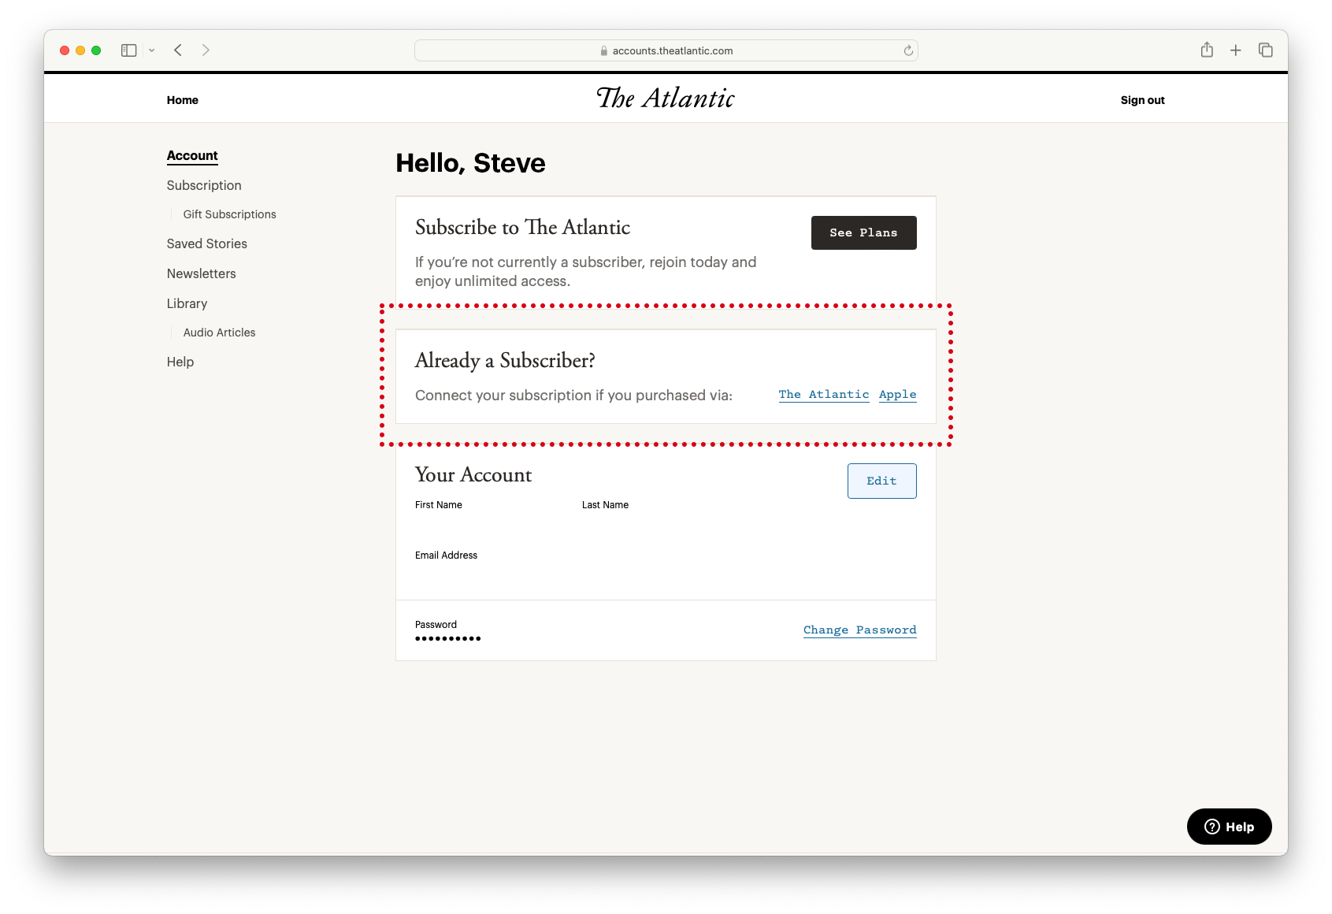Show the tab overview in Safari
Viewport: 1332px width, 914px height.
[1266, 50]
